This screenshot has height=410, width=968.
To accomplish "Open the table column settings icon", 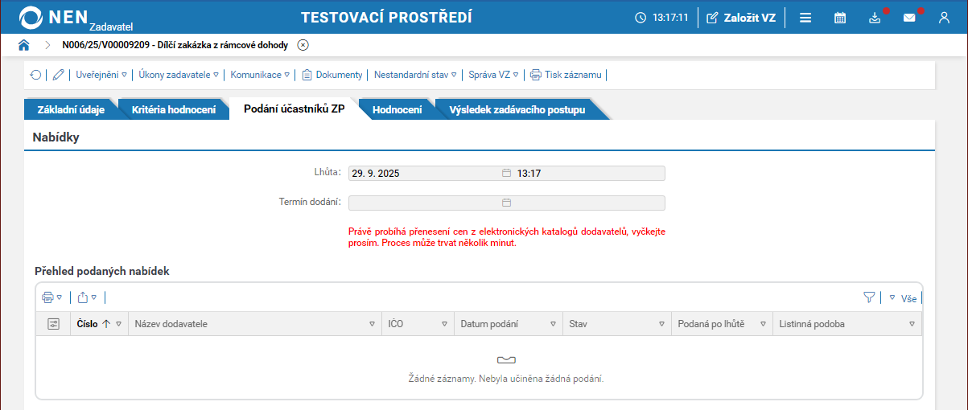I will click(54, 324).
